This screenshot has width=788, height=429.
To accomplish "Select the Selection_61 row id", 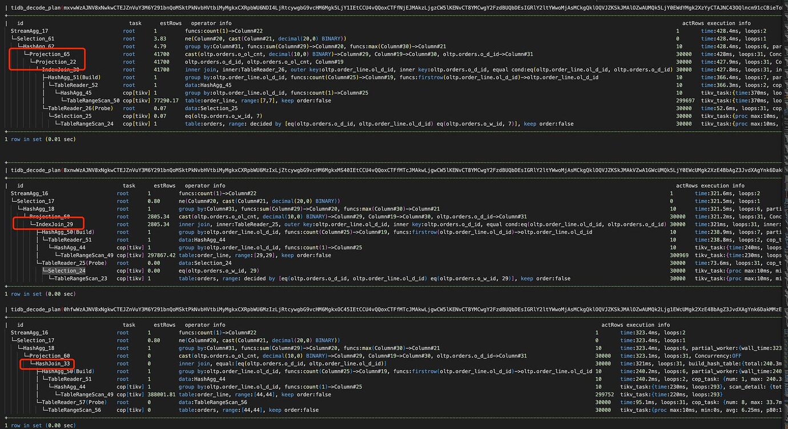I will 36,39.
